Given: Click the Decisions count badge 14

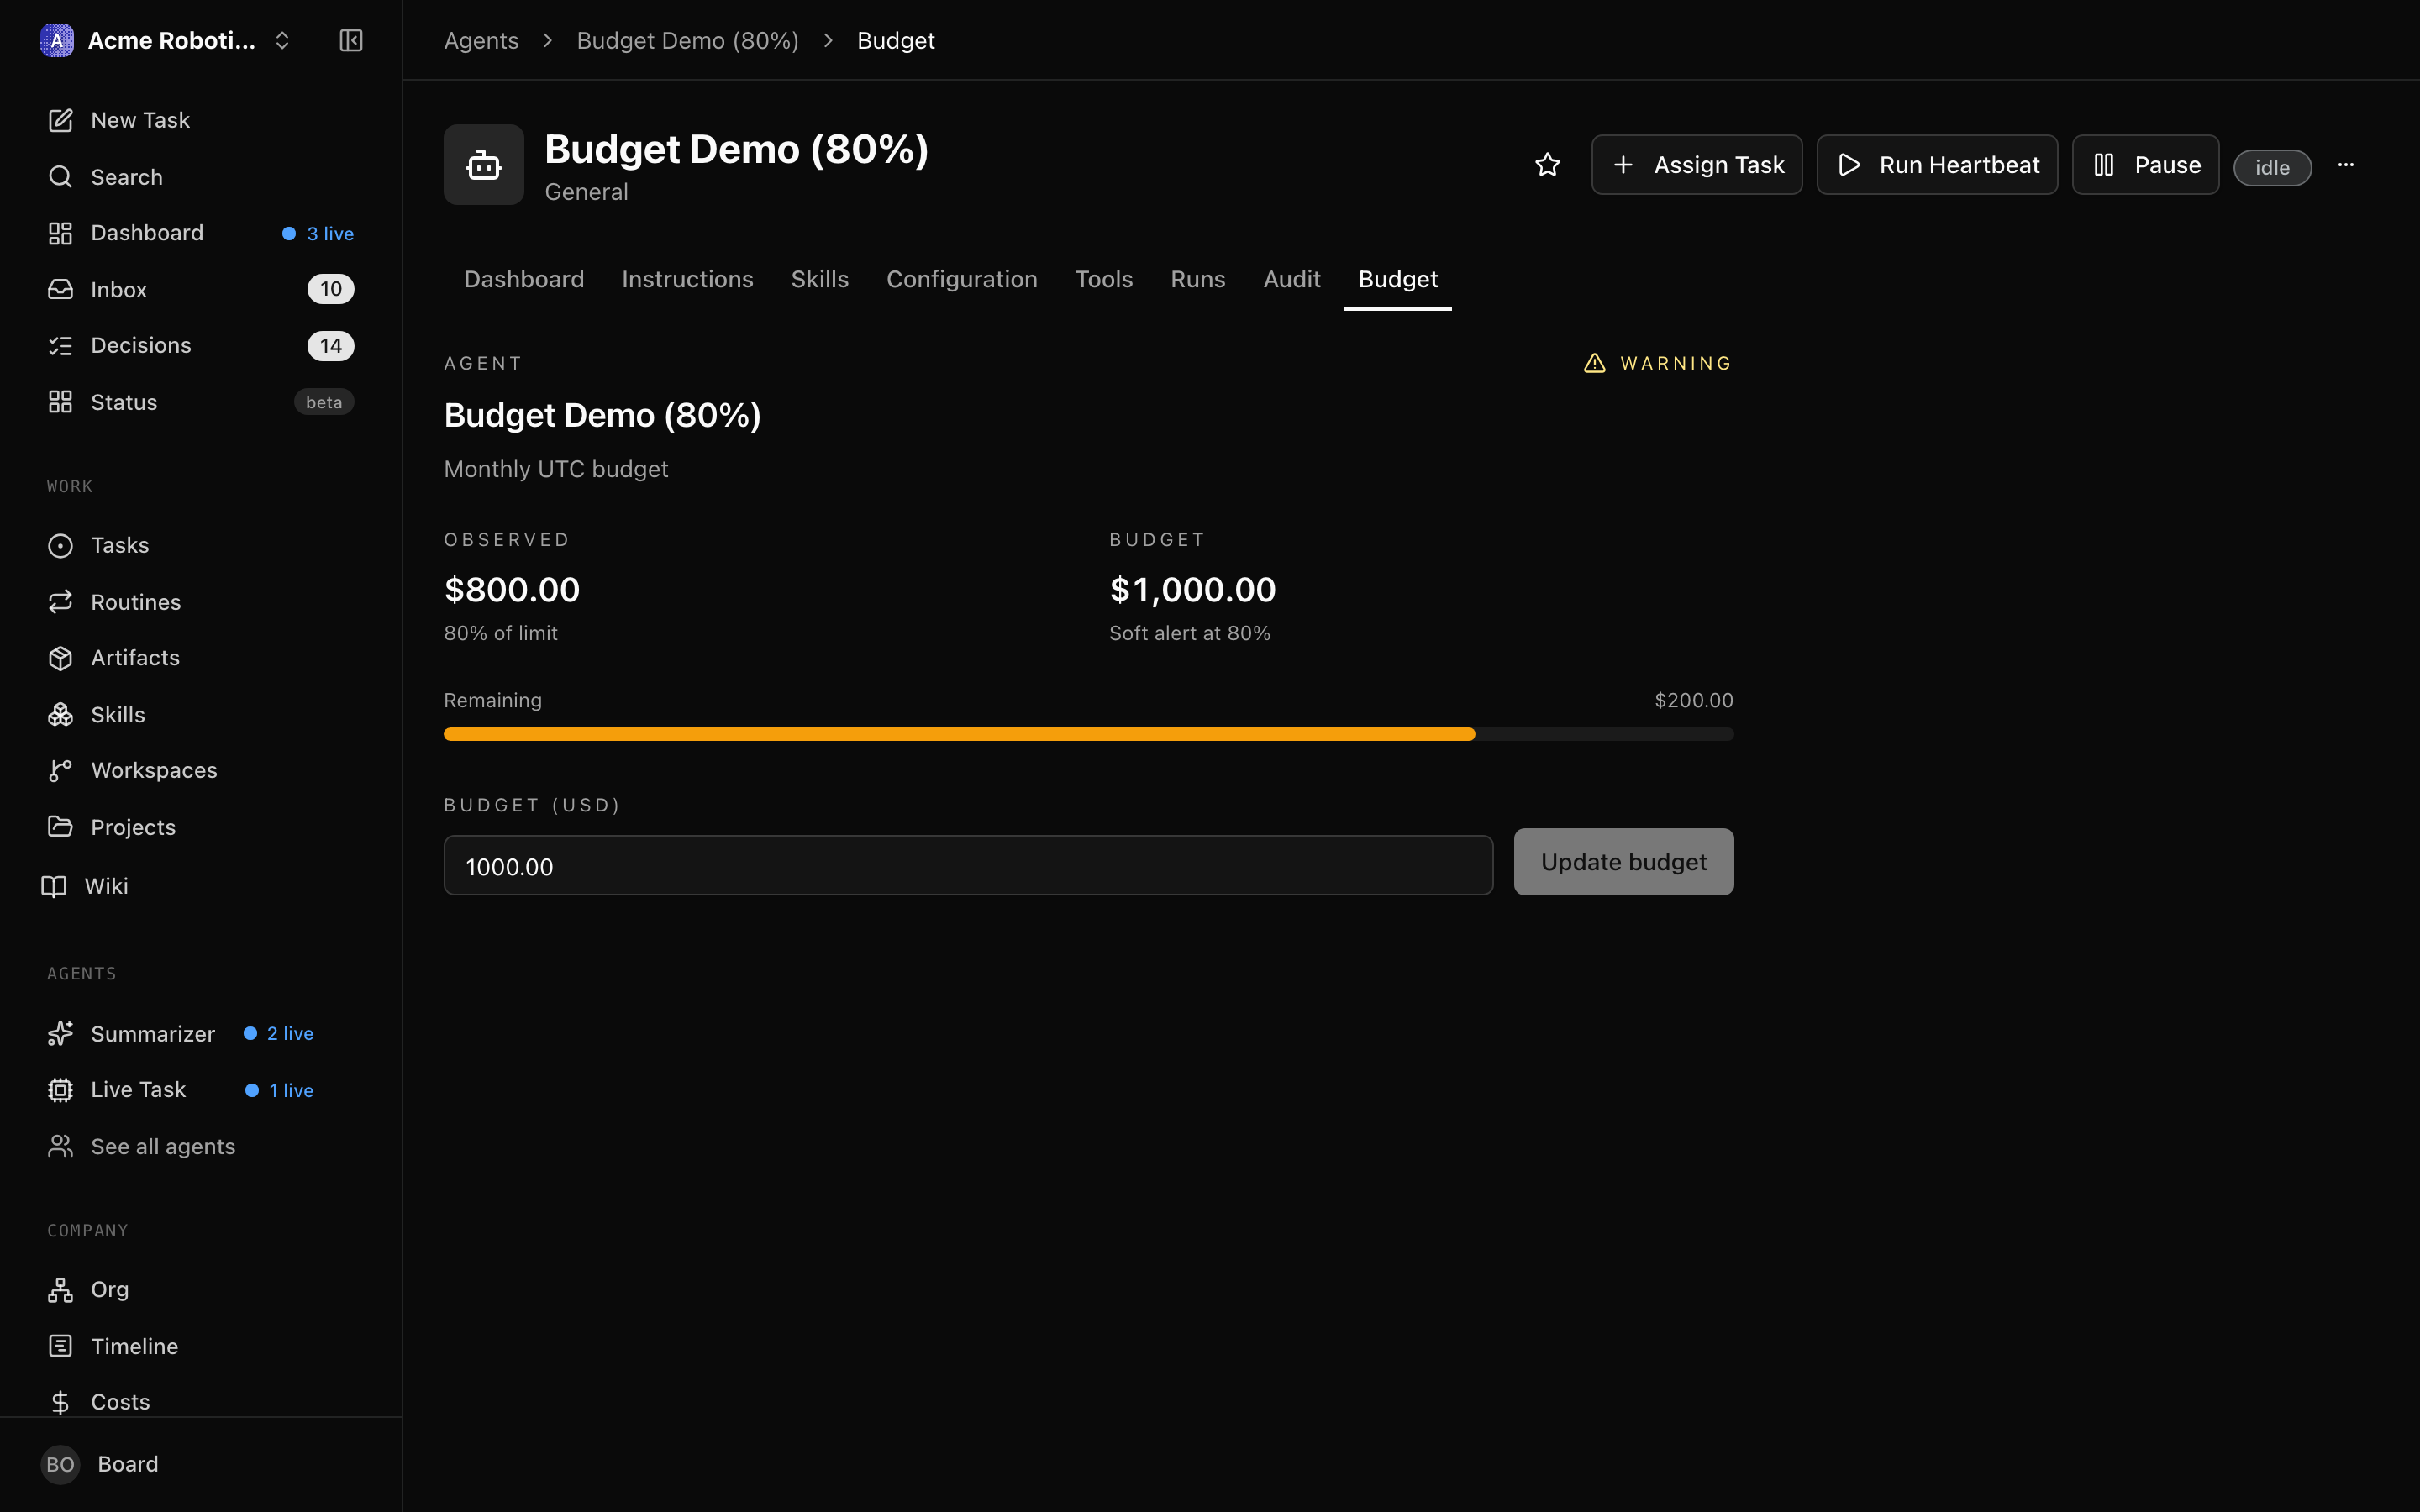Looking at the screenshot, I should 330,346.
